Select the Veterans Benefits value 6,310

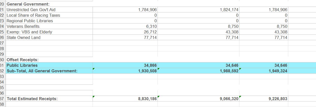[151, 26]
